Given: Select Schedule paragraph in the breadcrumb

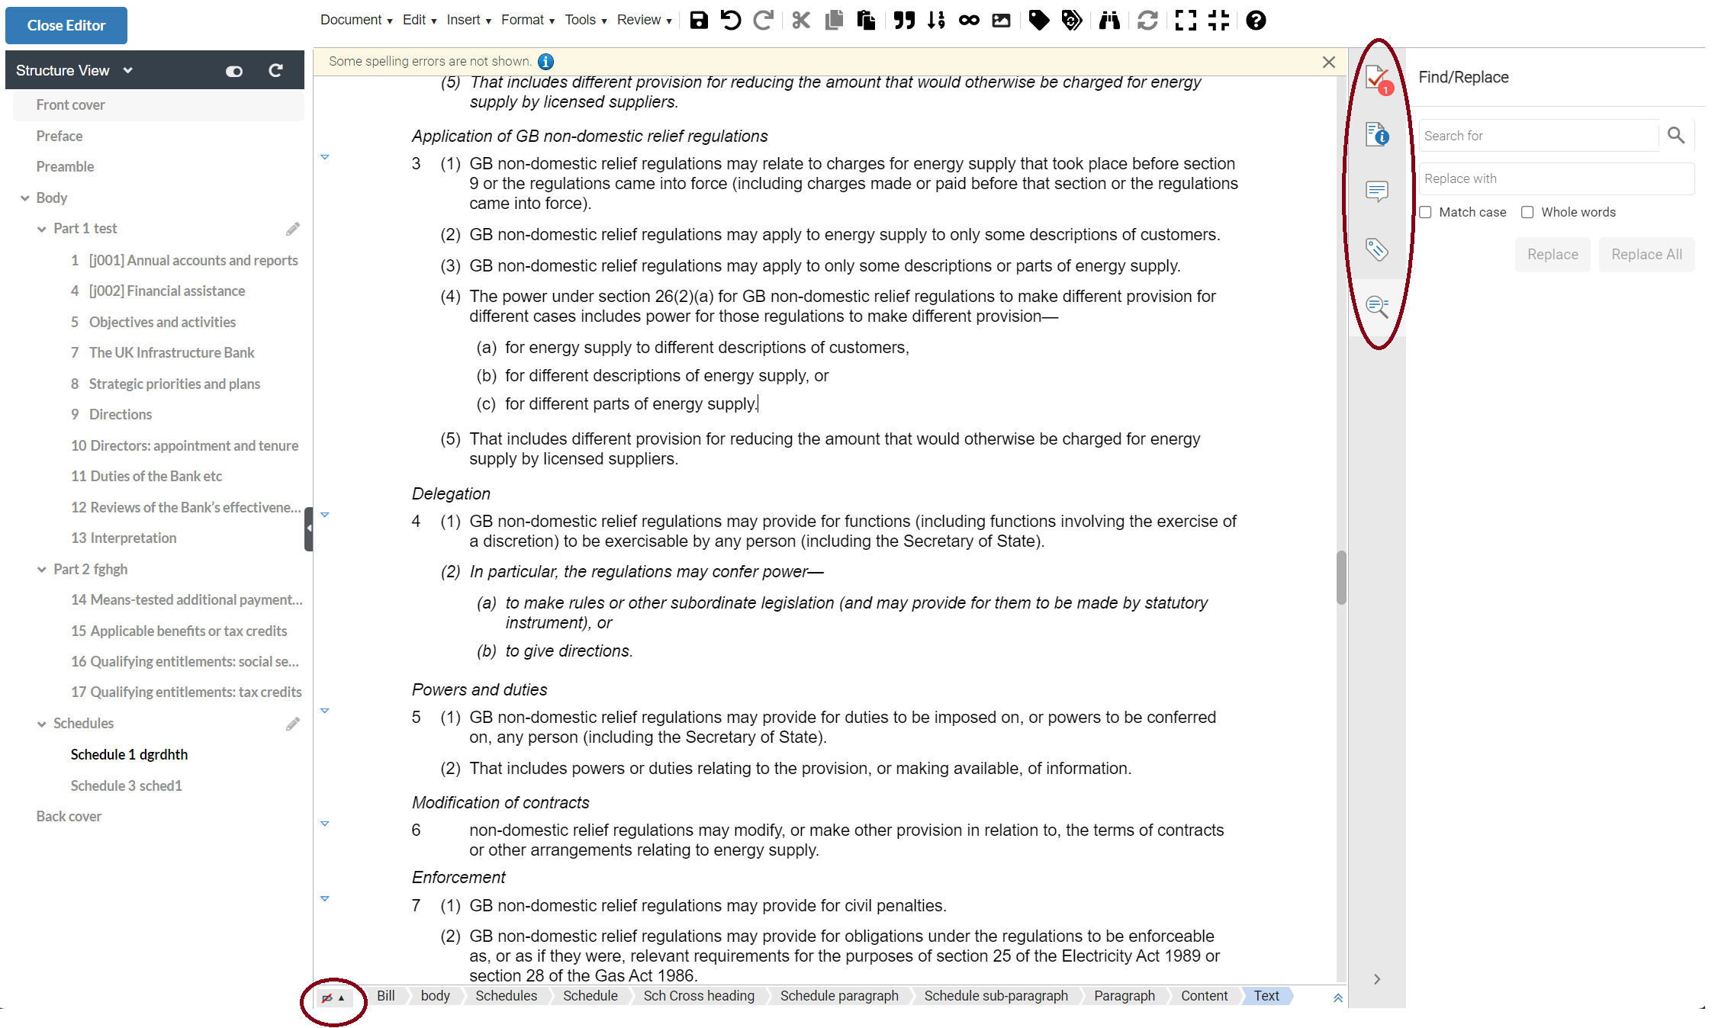Looking at the screenshot, I should pyautogui.click(x=839, y=996).
